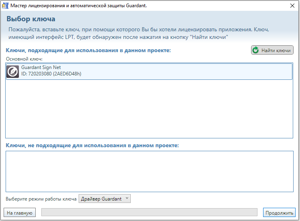The height and width of the screenshot is (221, 300).
Task: Click the Найти ключи button
Action: tap(272, 50)
